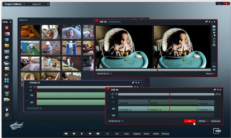Click the mark-in arc icon in viewer sidebar
Screen dimensions: 231x138
214,38
